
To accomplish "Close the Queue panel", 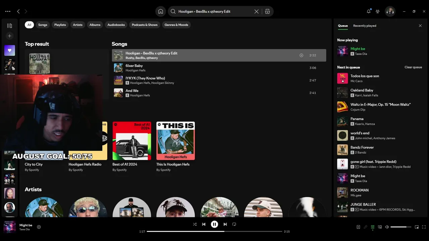I will pyautogui.click(x=420, y=26).
